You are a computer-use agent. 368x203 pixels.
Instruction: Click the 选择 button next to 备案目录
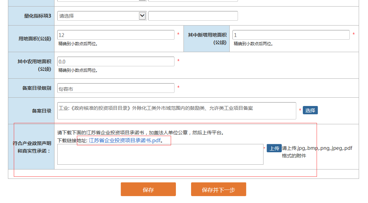(310, 110)
